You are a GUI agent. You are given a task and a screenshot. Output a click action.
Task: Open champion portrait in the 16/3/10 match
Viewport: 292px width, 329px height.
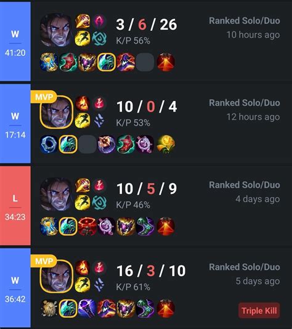(x=56, y=277)
